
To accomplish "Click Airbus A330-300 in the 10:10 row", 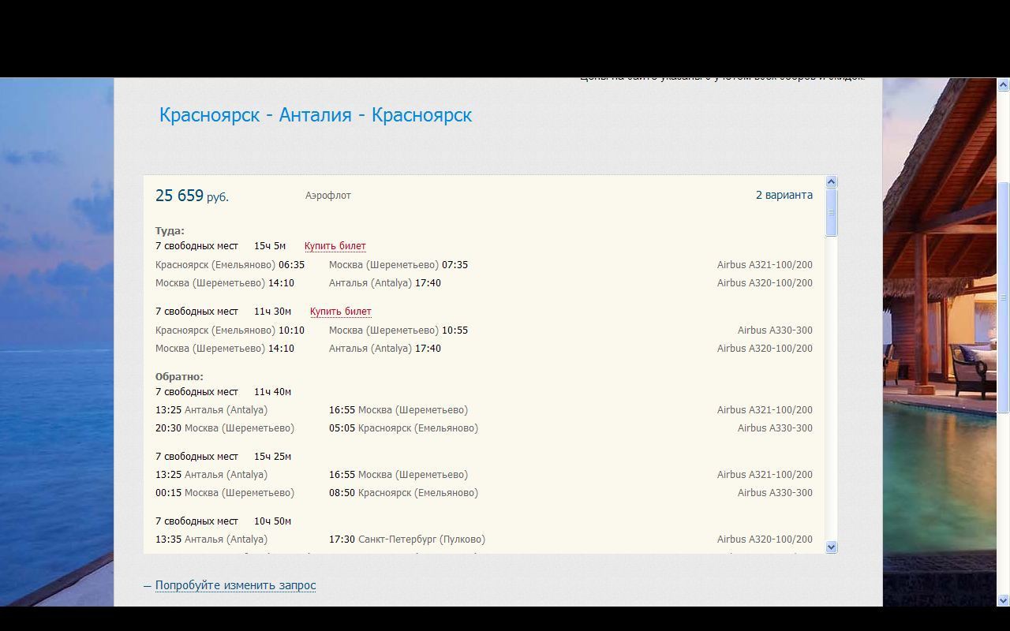I will pos(775,330).
